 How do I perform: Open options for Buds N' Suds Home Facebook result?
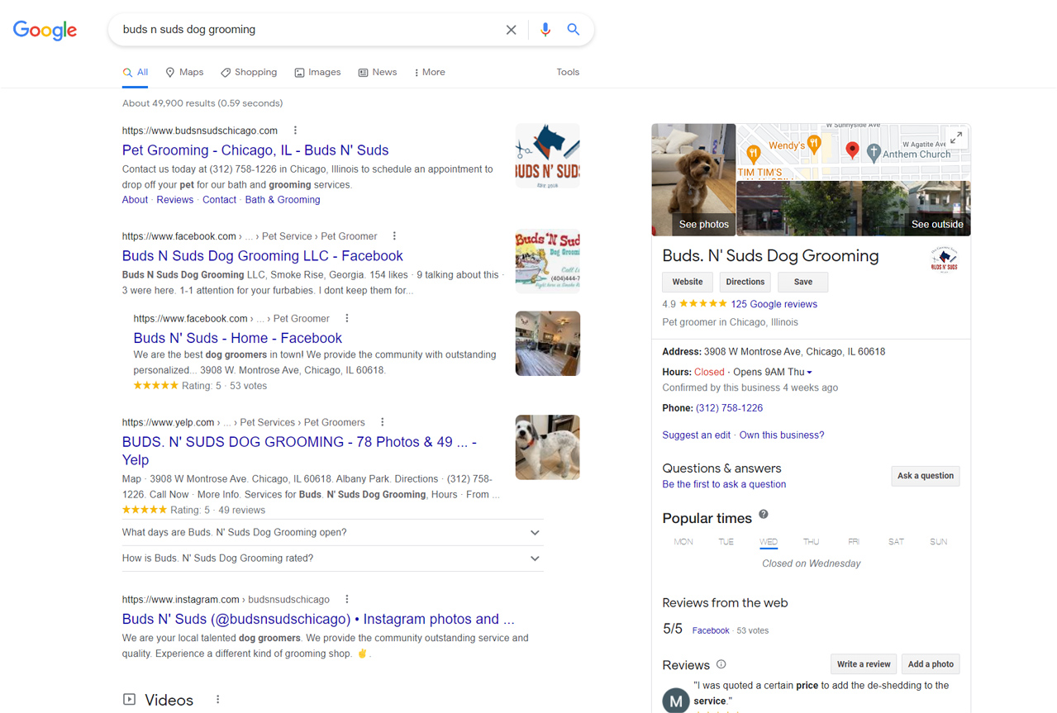pos(347,318)
